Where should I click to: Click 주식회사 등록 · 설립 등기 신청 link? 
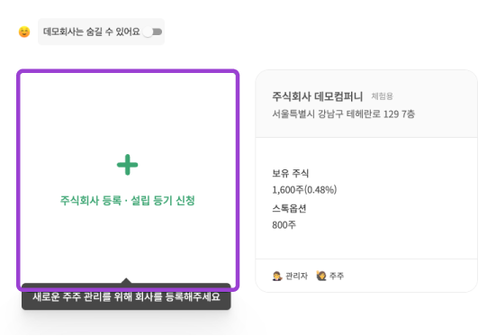coord(127,201)
